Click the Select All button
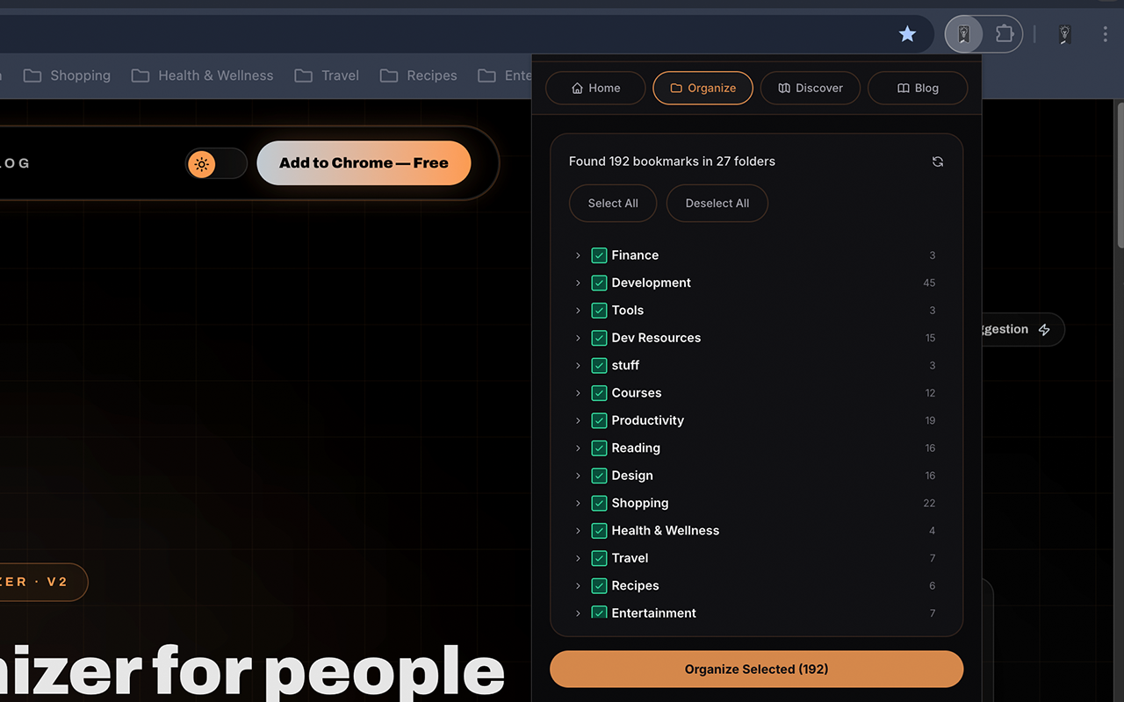 [x=613, y=204]
